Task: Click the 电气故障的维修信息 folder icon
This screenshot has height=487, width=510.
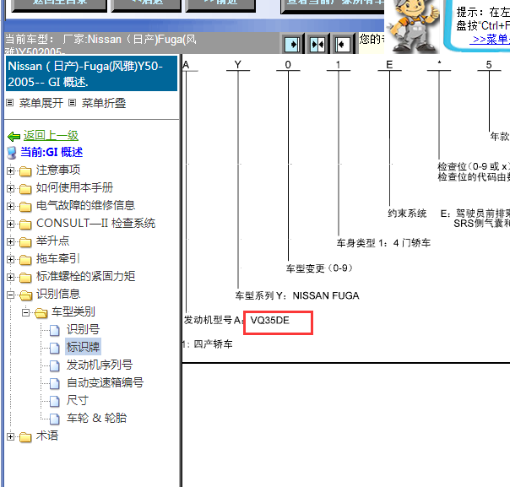Action: pyautogui.click(x=25, y=206)
